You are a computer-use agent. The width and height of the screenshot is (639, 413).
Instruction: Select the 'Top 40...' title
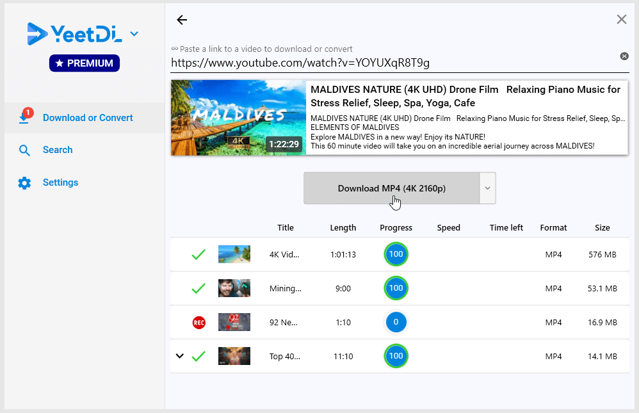pos(284,356)
